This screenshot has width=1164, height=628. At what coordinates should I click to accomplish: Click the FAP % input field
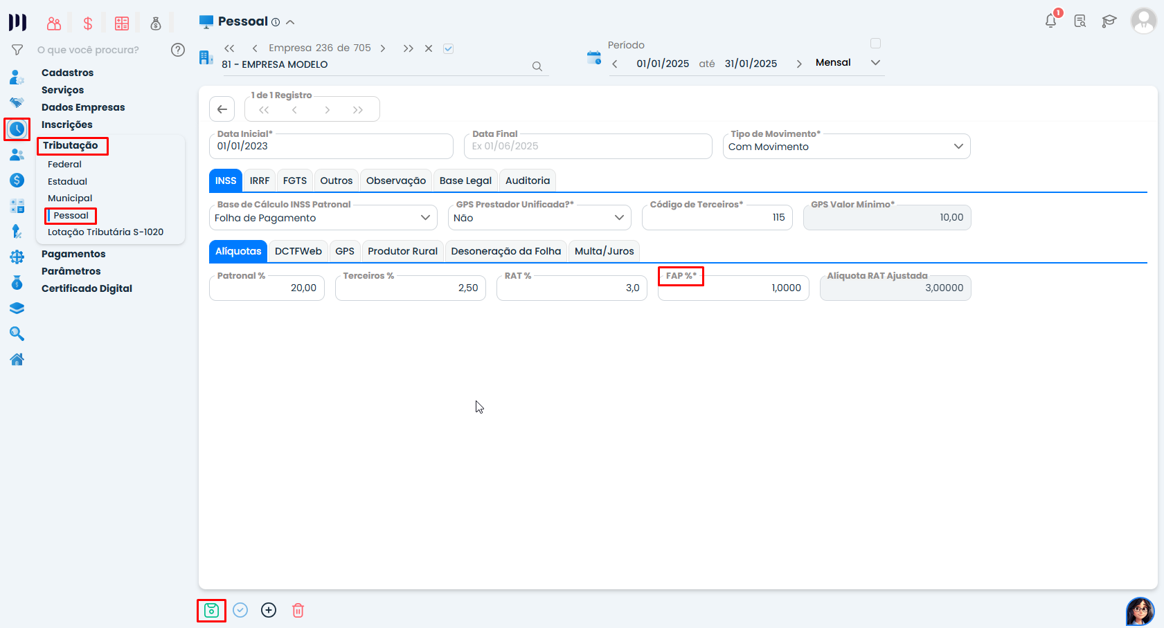point(733,288)
